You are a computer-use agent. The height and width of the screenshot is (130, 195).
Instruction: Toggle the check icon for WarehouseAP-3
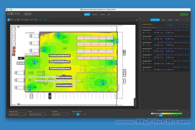tap(188, 43)
